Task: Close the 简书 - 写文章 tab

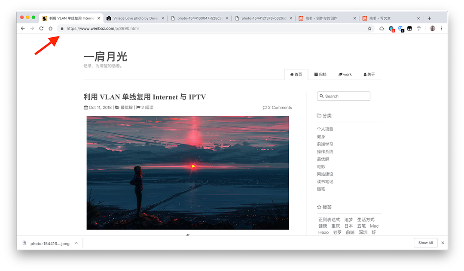Action: [x=418, y=18]
